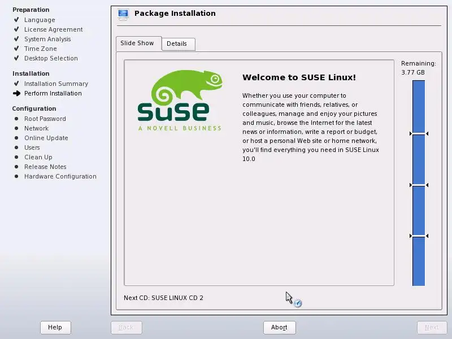The height and width of the screenshot is (339, 452).
Task: Click the SUSE chameleon logo
Action: coord(180,101)
